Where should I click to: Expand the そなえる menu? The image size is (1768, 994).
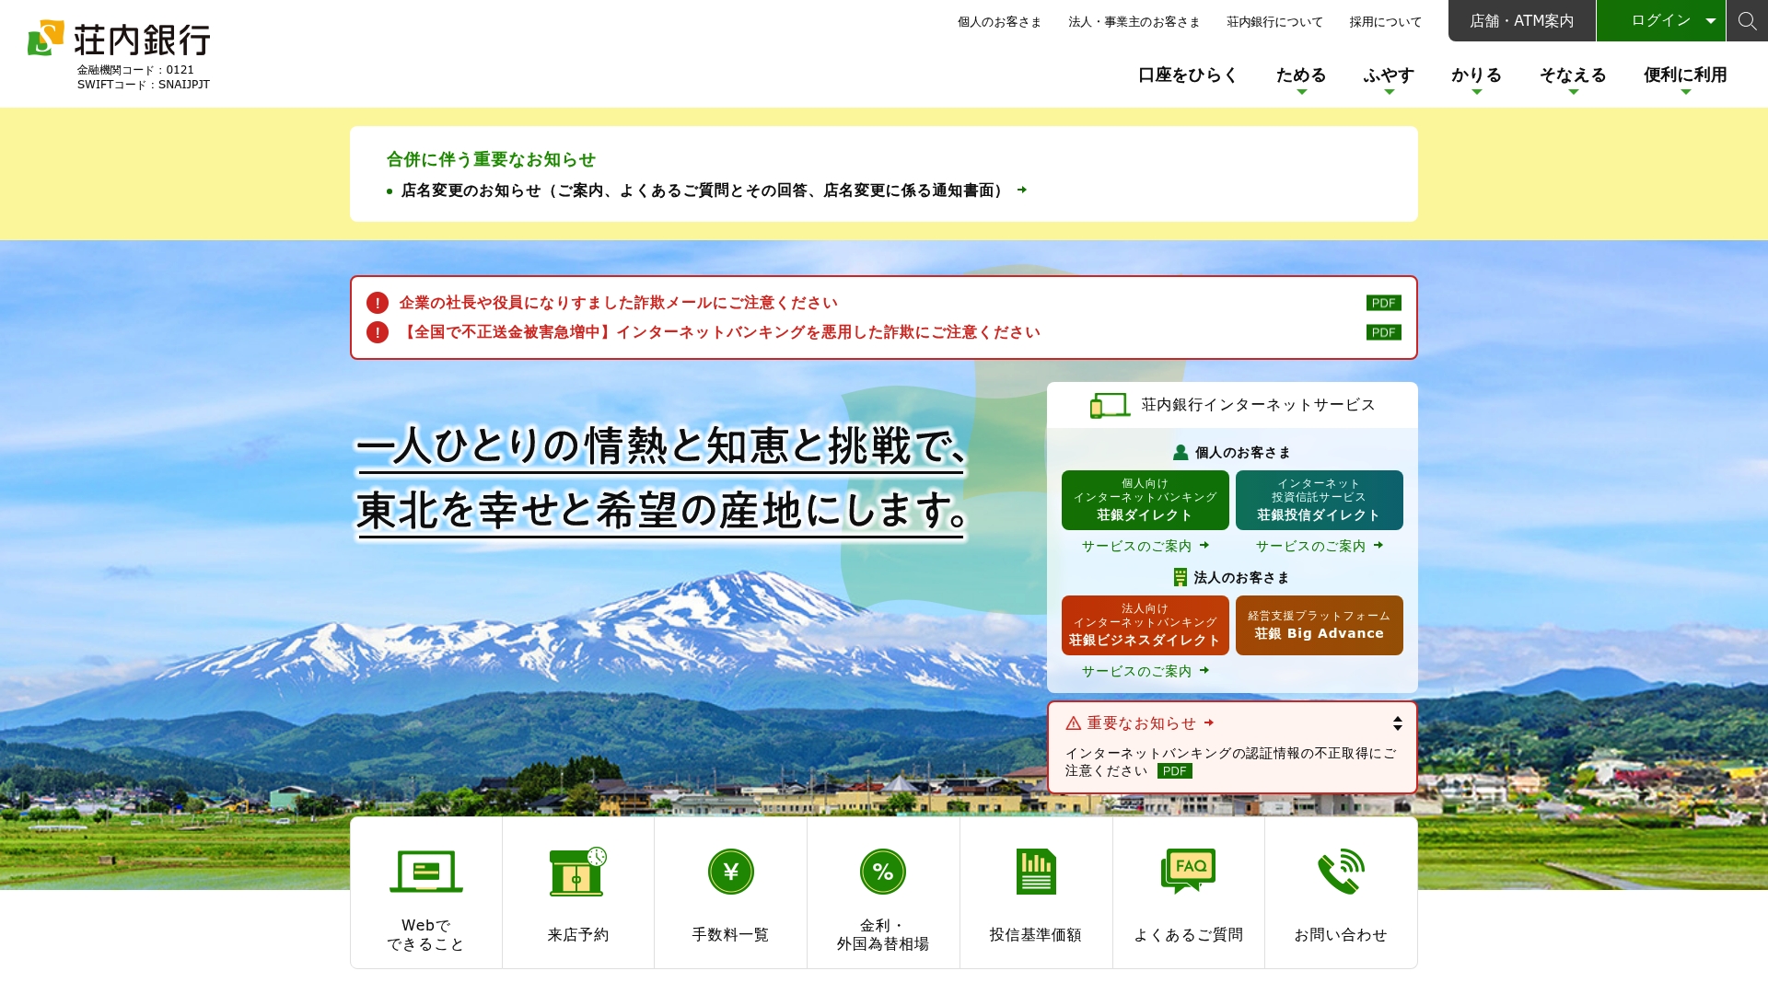pyautogui.click(x=1573, y=77)
